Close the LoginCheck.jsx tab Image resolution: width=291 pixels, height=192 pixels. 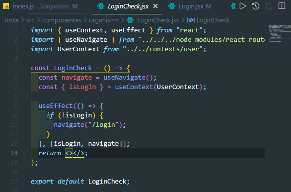tap(155, 6)
